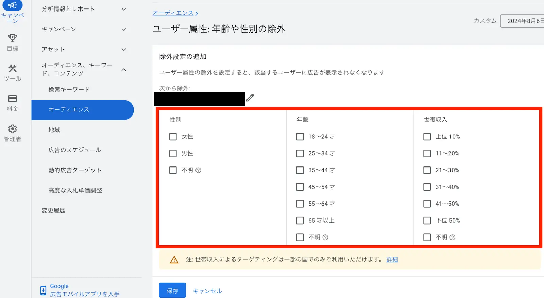Open the 管理者 gear icon
Viewport: 544px width, 298px height.
pos(13,129)
